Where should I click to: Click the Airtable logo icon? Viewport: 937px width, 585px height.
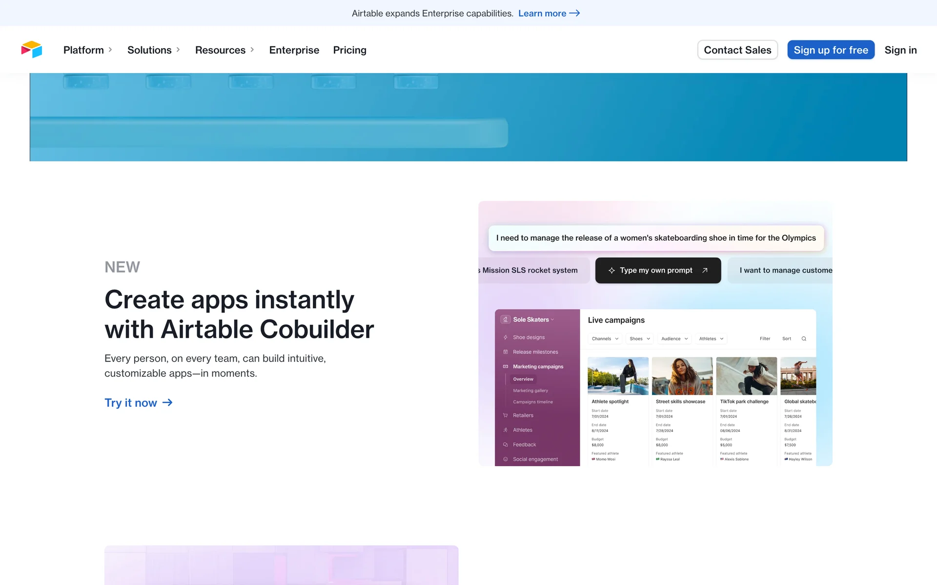pos(32,50)
